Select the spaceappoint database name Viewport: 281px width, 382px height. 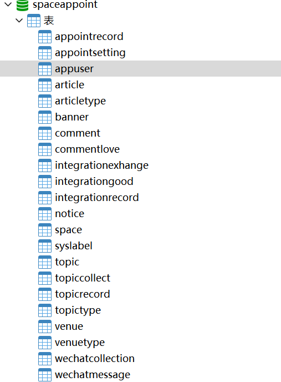coord(65,5)
